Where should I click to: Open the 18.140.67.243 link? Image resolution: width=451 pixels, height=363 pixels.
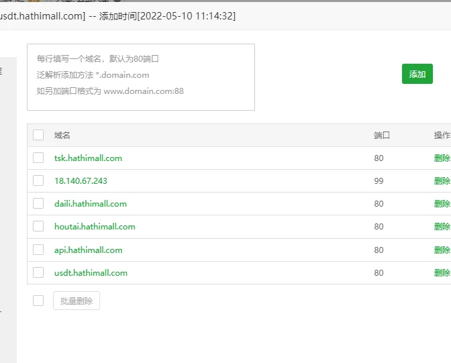(x=81, y=181)
